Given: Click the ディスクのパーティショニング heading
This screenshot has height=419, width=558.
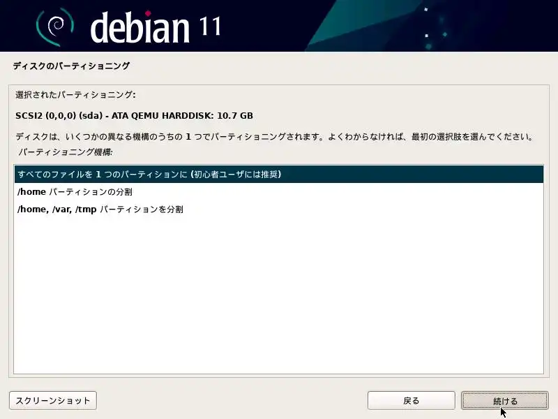Looking at the screenshot, I should (x=72, y=66).
